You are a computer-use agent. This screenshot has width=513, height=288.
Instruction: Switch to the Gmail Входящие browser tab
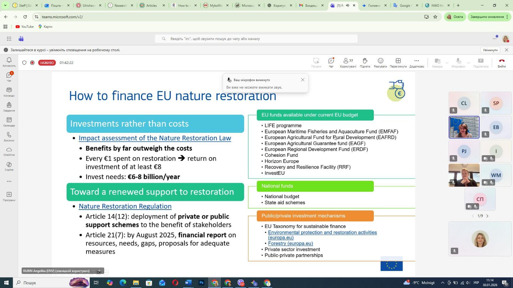[x=310, y=5]
